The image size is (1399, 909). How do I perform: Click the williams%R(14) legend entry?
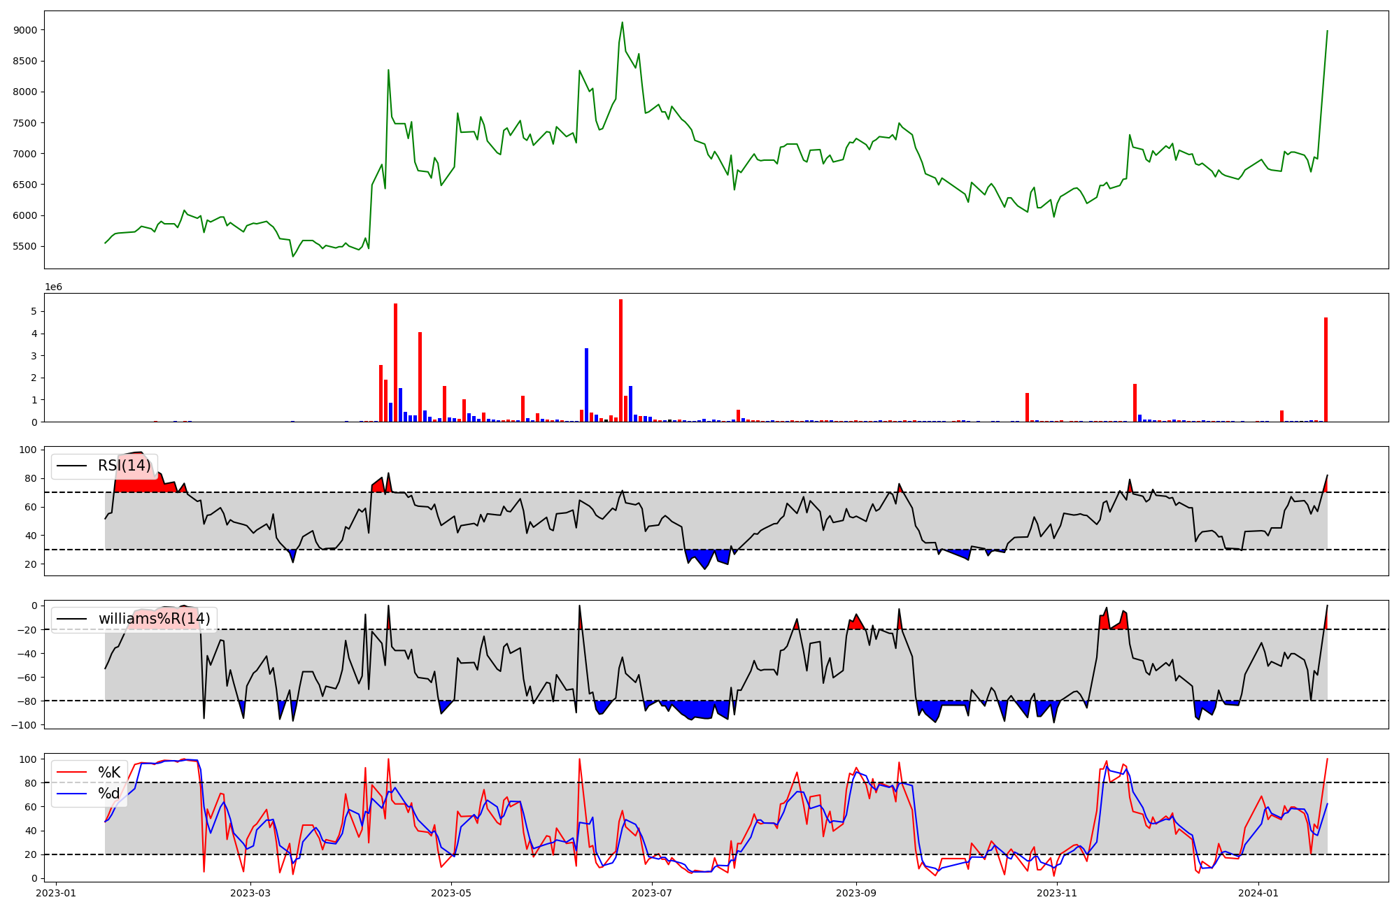coord(154,619)
